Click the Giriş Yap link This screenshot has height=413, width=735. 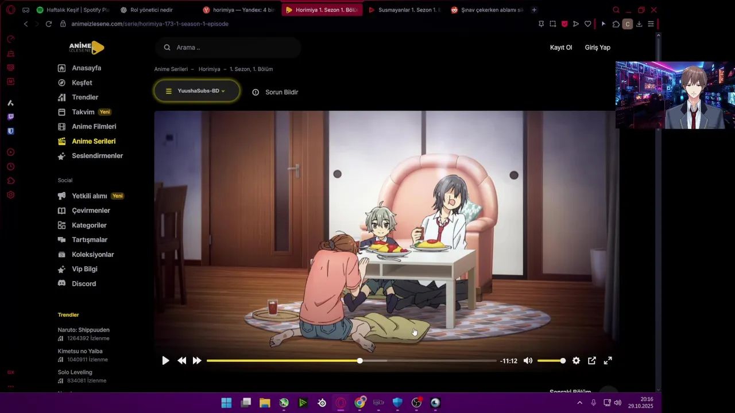pyautogui.click(x=597, y=48)
